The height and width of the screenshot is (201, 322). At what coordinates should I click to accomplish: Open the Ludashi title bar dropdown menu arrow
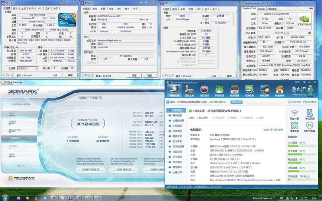point(304,82)
